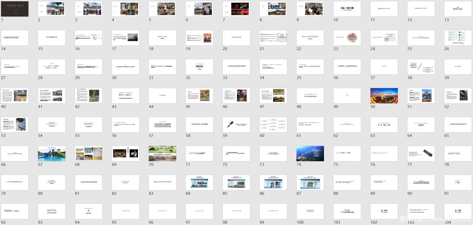Select slide 23 with red circular graphic
Image resolution: width=473 pixels, height=225 pixels.
347,38
